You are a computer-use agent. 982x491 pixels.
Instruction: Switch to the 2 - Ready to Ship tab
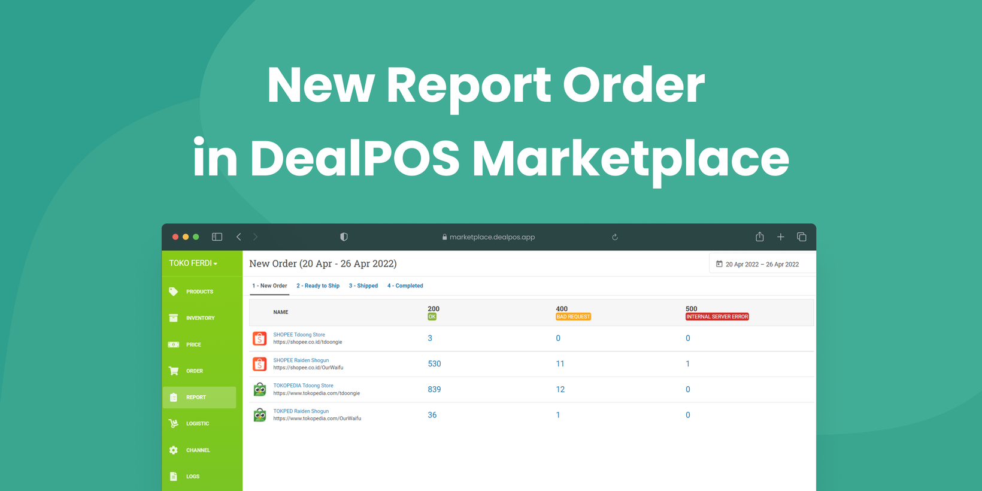point(318,286)
